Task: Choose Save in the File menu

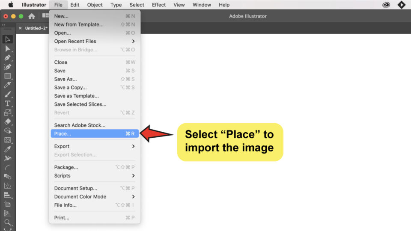Action: (95, 71)
